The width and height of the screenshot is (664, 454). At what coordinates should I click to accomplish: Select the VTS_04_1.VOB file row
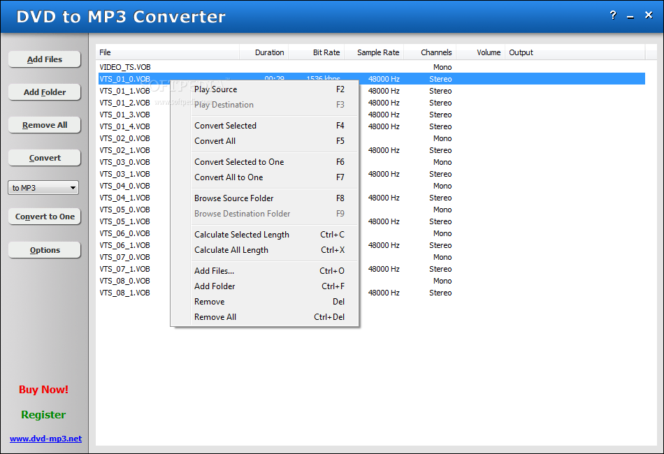[124, 197]
